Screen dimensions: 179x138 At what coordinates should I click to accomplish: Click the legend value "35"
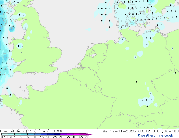point(68,137)
